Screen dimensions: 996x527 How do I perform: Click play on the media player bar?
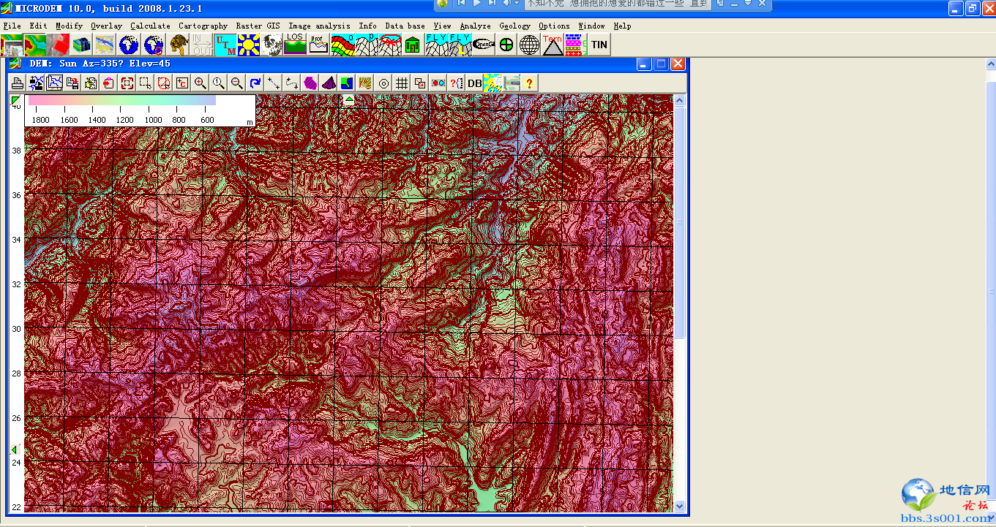476,4
